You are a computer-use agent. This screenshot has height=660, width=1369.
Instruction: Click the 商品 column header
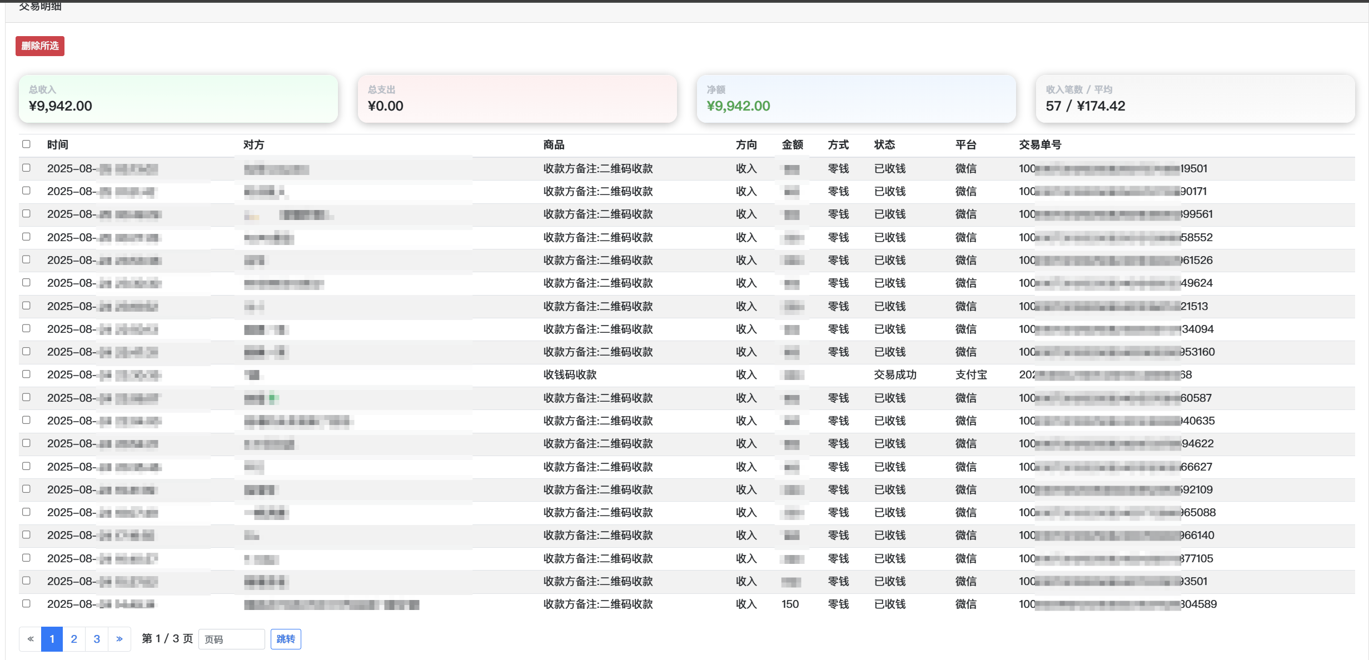(554, 145)
